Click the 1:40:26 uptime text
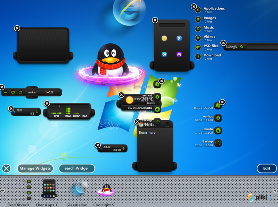 [49, 92]
